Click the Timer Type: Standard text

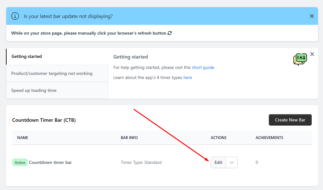tap(141, 162)
